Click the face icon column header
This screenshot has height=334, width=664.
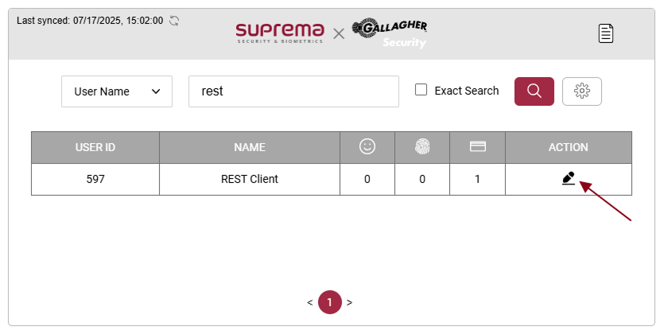pos(367,147)
